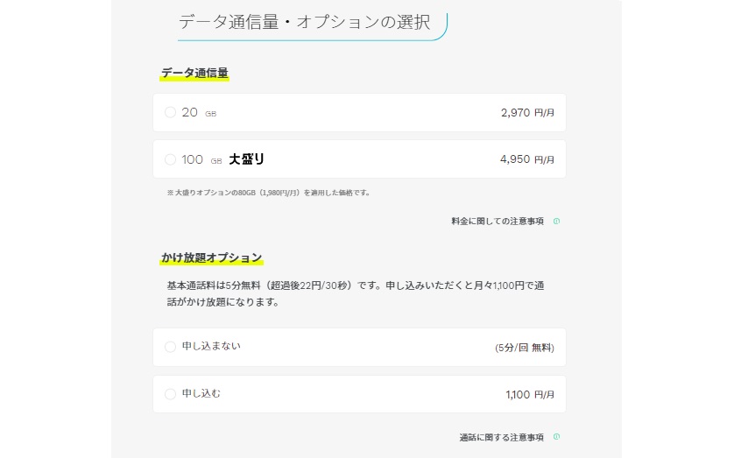Click the 申し込まない label text
Image resolution: width=734 pixels, height=458 pixels.
click(x=211, y=346)
